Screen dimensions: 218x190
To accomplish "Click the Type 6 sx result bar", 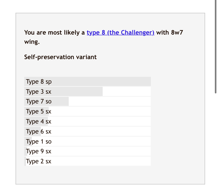I will 87,131.
